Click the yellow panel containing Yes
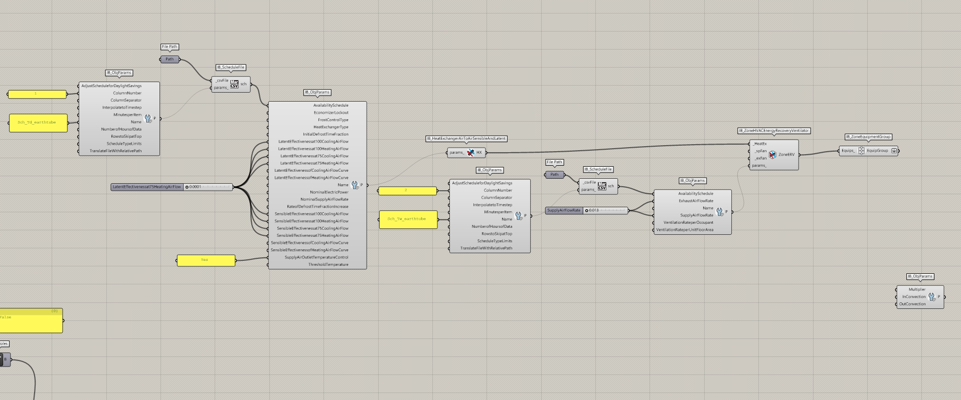 (x=206, y=260)
